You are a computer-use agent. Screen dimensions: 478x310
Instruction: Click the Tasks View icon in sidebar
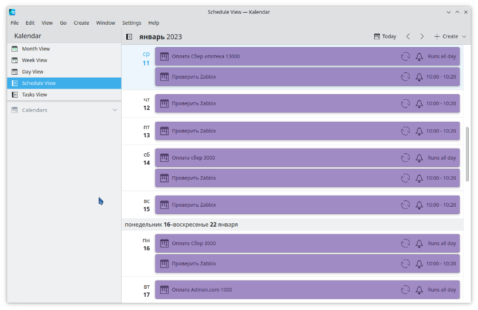point(15,95)
